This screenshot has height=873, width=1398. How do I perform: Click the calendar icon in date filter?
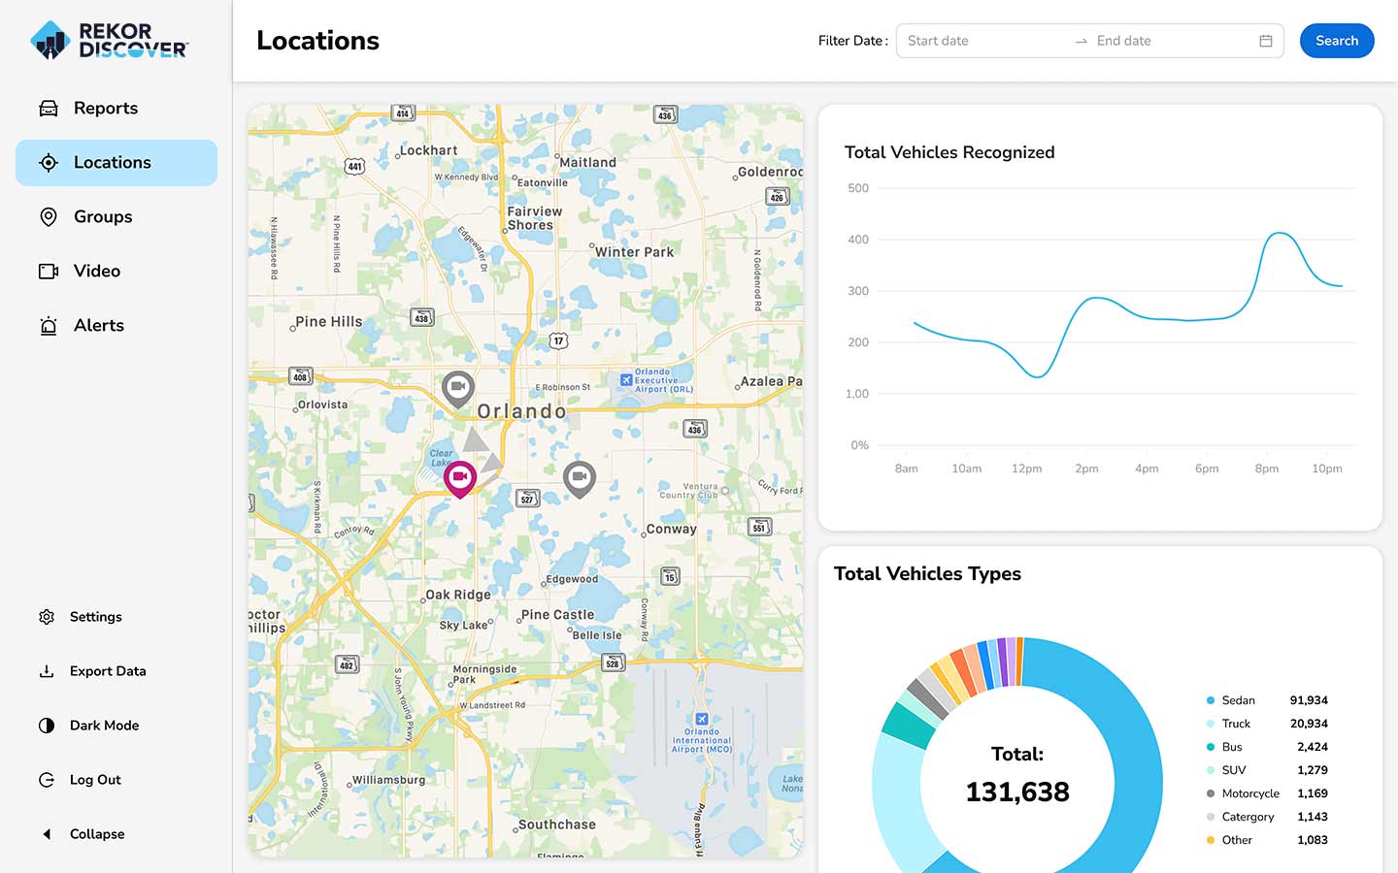click(1265, 41)
